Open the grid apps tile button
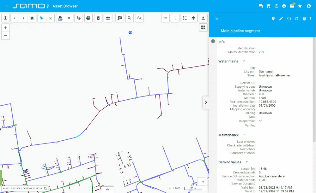Image resolution: width=316 pixels, height=193 pixels. tap(203, 27)
